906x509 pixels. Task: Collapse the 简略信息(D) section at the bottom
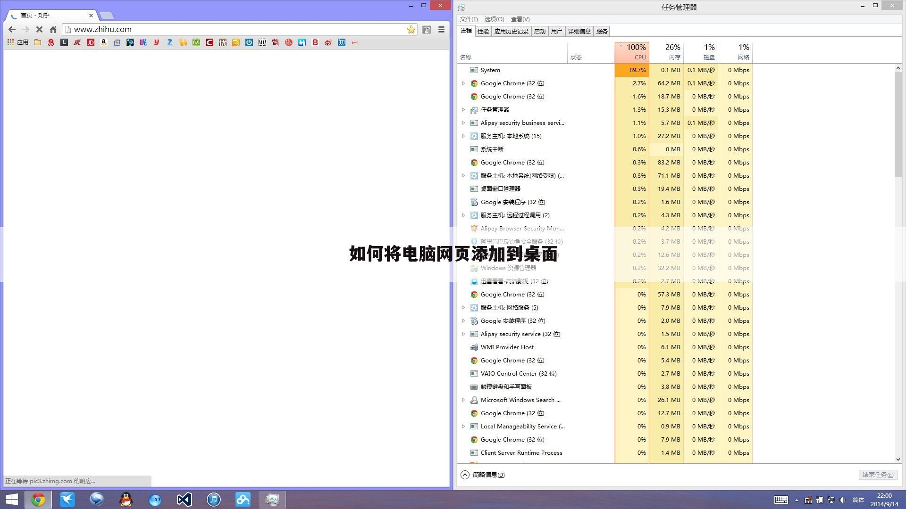465,475
